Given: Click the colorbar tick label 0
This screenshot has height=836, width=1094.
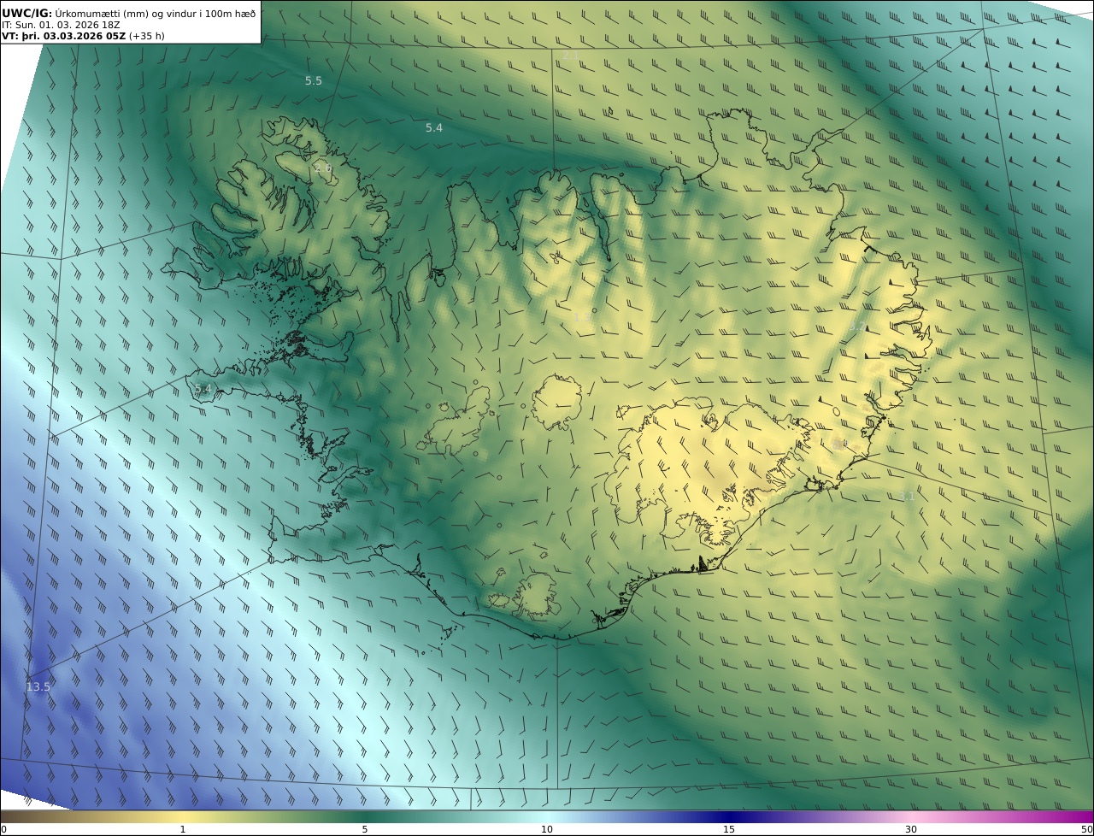Looking at the screenshot, I should (3, 829).
